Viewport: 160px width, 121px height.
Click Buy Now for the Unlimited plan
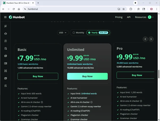click(x=87, y=76)
